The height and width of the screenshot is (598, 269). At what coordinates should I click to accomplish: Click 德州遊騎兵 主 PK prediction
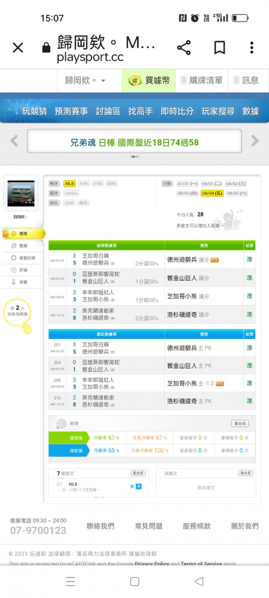point(189,348)
